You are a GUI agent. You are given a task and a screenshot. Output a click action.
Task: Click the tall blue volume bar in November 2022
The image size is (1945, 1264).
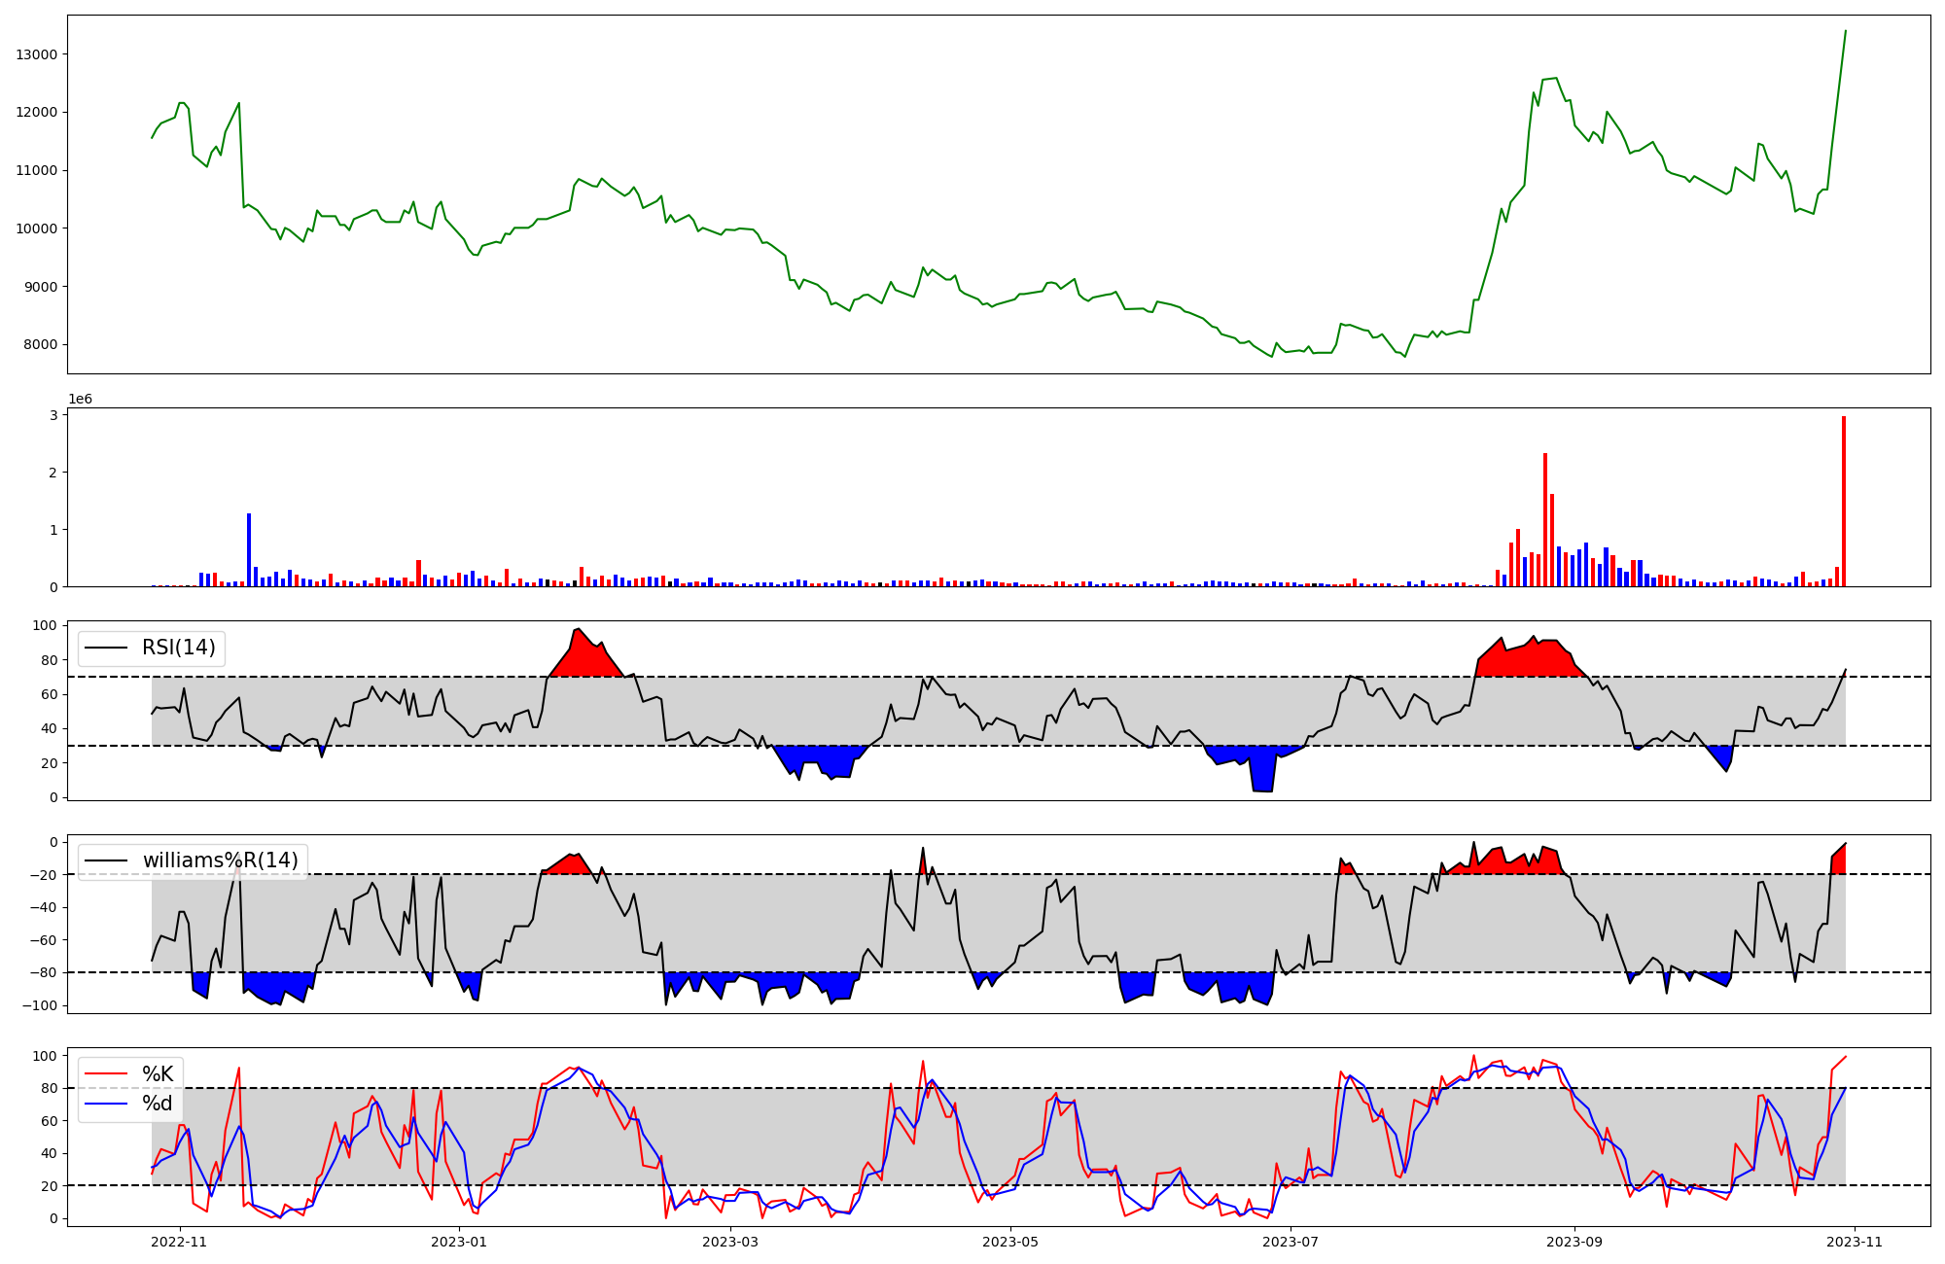[249, 549]
